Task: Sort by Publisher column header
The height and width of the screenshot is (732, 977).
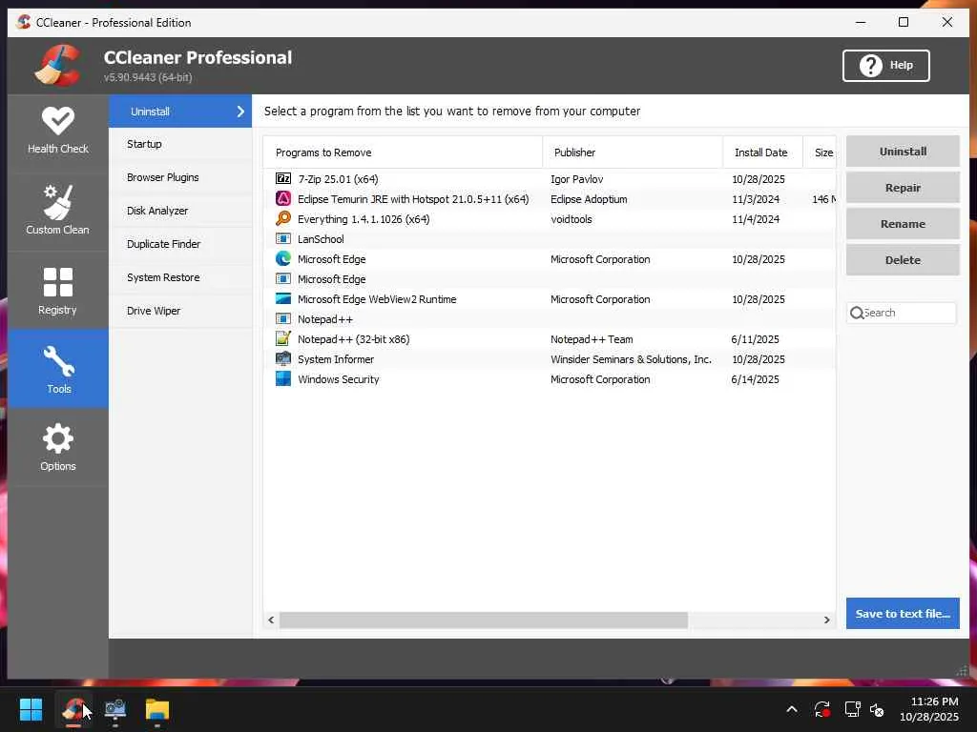Action: pyautogui.click(x=633, y=152)
